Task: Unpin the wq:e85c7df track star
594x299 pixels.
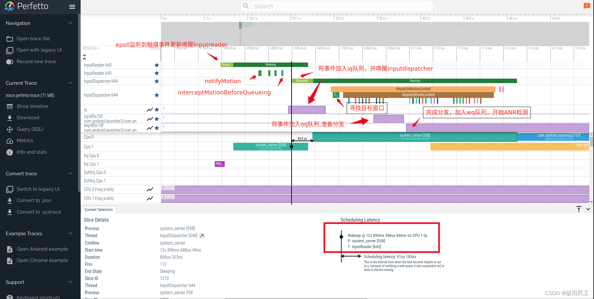Action: point(157,128)
